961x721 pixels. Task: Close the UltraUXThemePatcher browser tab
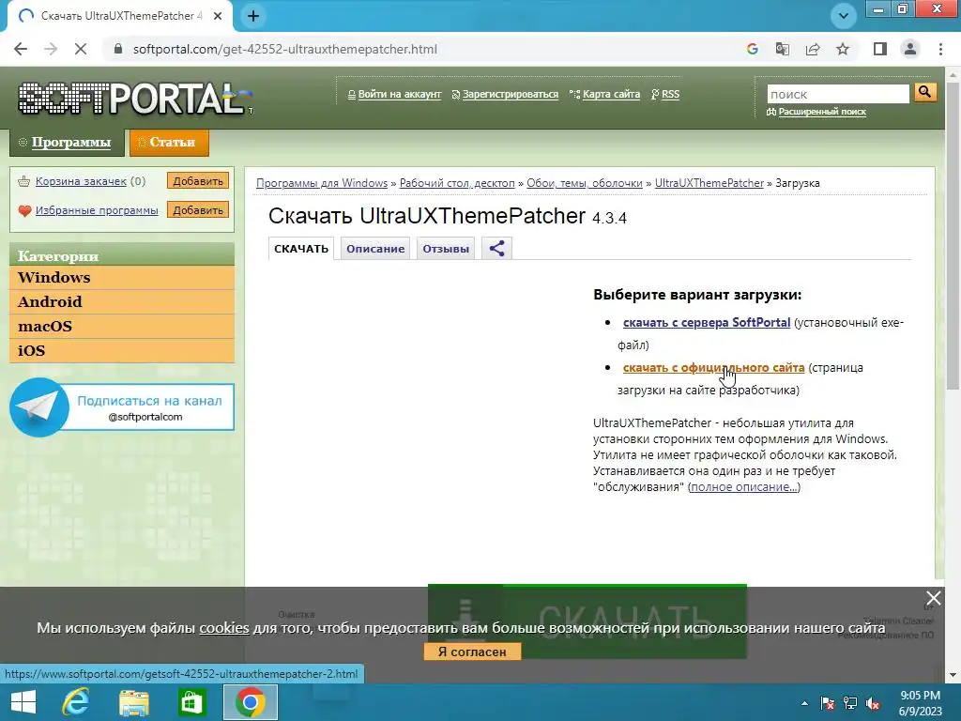(x=218, y=16)
